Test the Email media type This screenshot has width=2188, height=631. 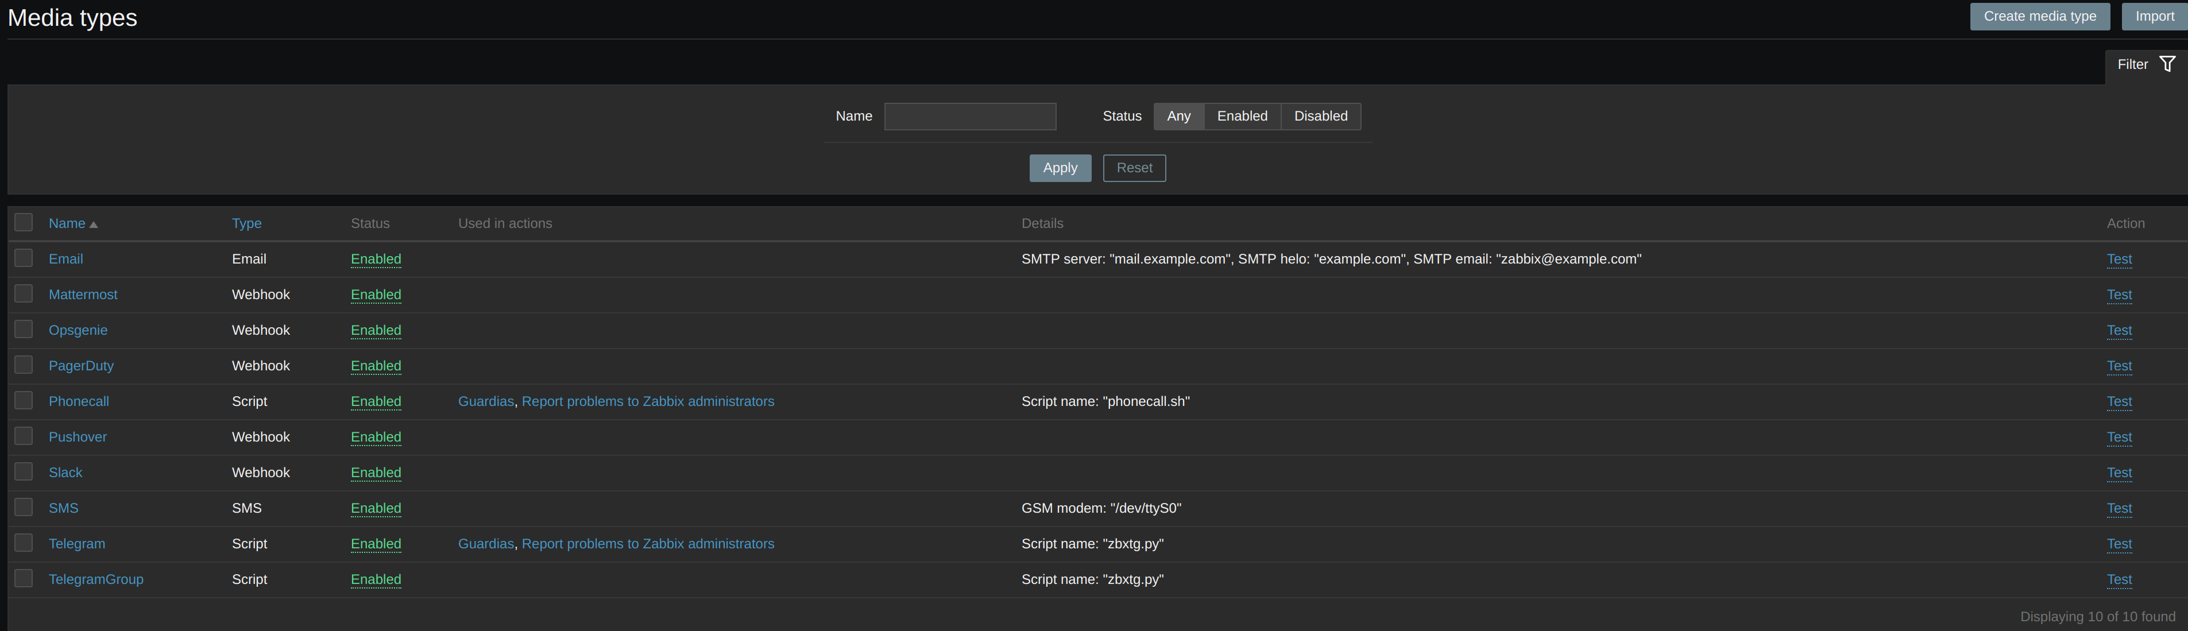pyautogui.click(x=2119, y=259)
